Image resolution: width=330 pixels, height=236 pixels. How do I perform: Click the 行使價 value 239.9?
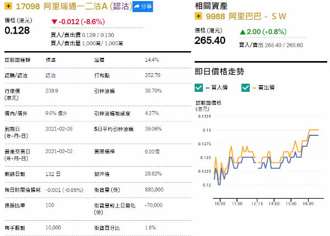click(52, 91)
